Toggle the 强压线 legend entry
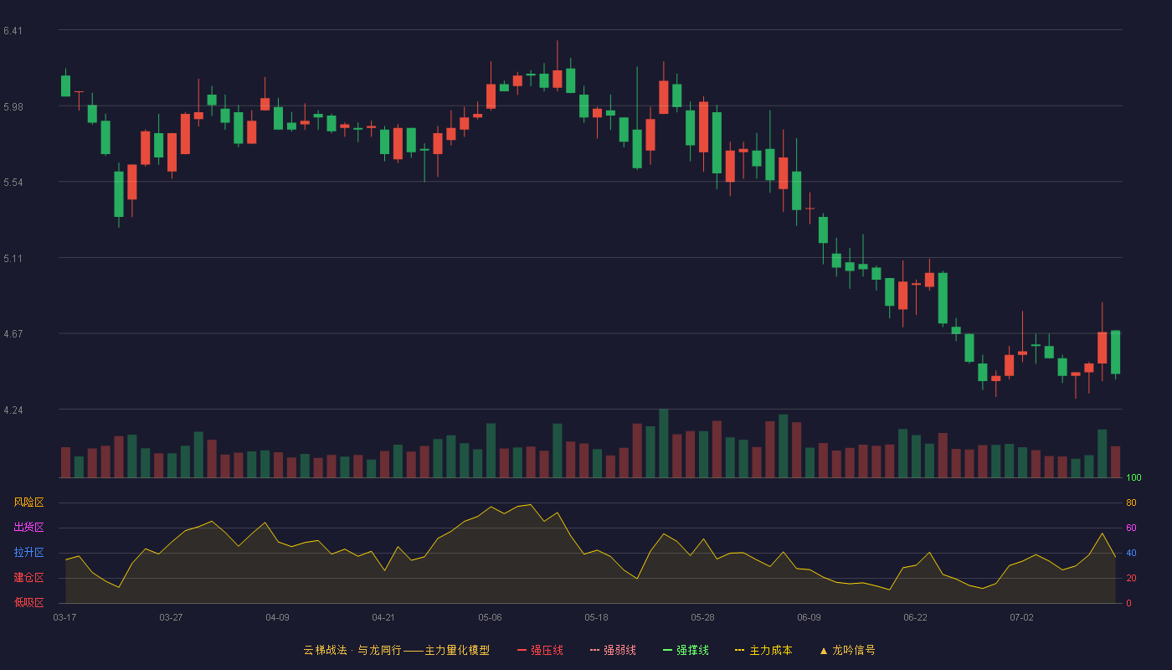Viewport: 1172px width, 670px height. tap(541, 650)
